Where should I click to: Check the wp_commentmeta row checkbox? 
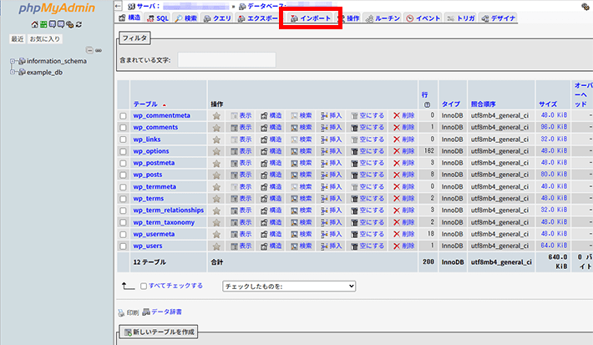[x=123, y=116]
